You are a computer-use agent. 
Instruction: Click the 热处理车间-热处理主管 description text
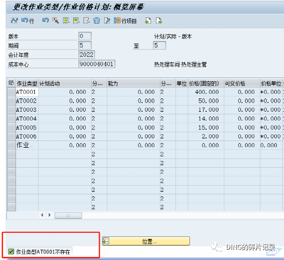(x=180, y=64)
